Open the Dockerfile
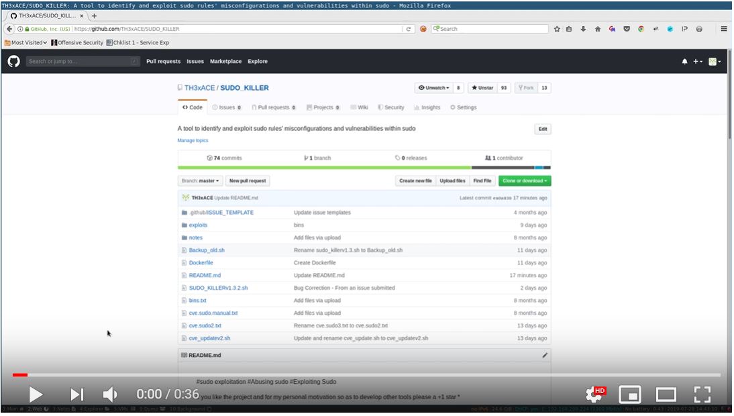Viewport: 734px width, 416px height. pyautogui.click(x=201, y=263)
